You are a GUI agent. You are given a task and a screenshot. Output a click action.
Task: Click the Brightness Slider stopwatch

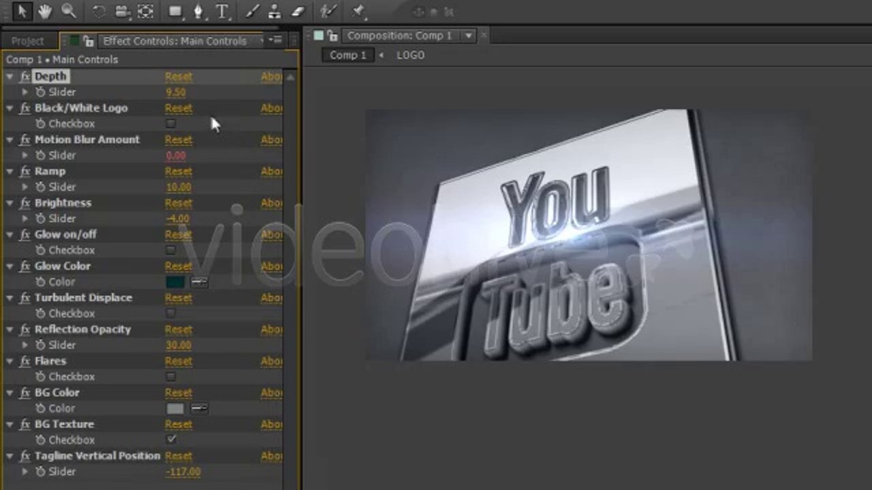(x=40, y=218)
